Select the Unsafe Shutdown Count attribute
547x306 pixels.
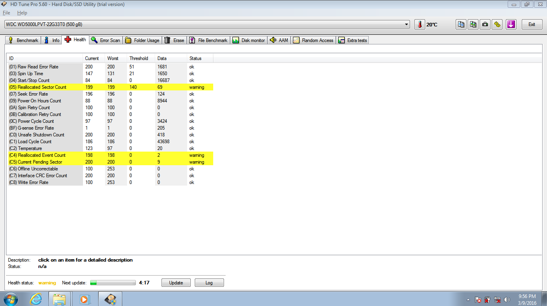click(x=110, y=135)
